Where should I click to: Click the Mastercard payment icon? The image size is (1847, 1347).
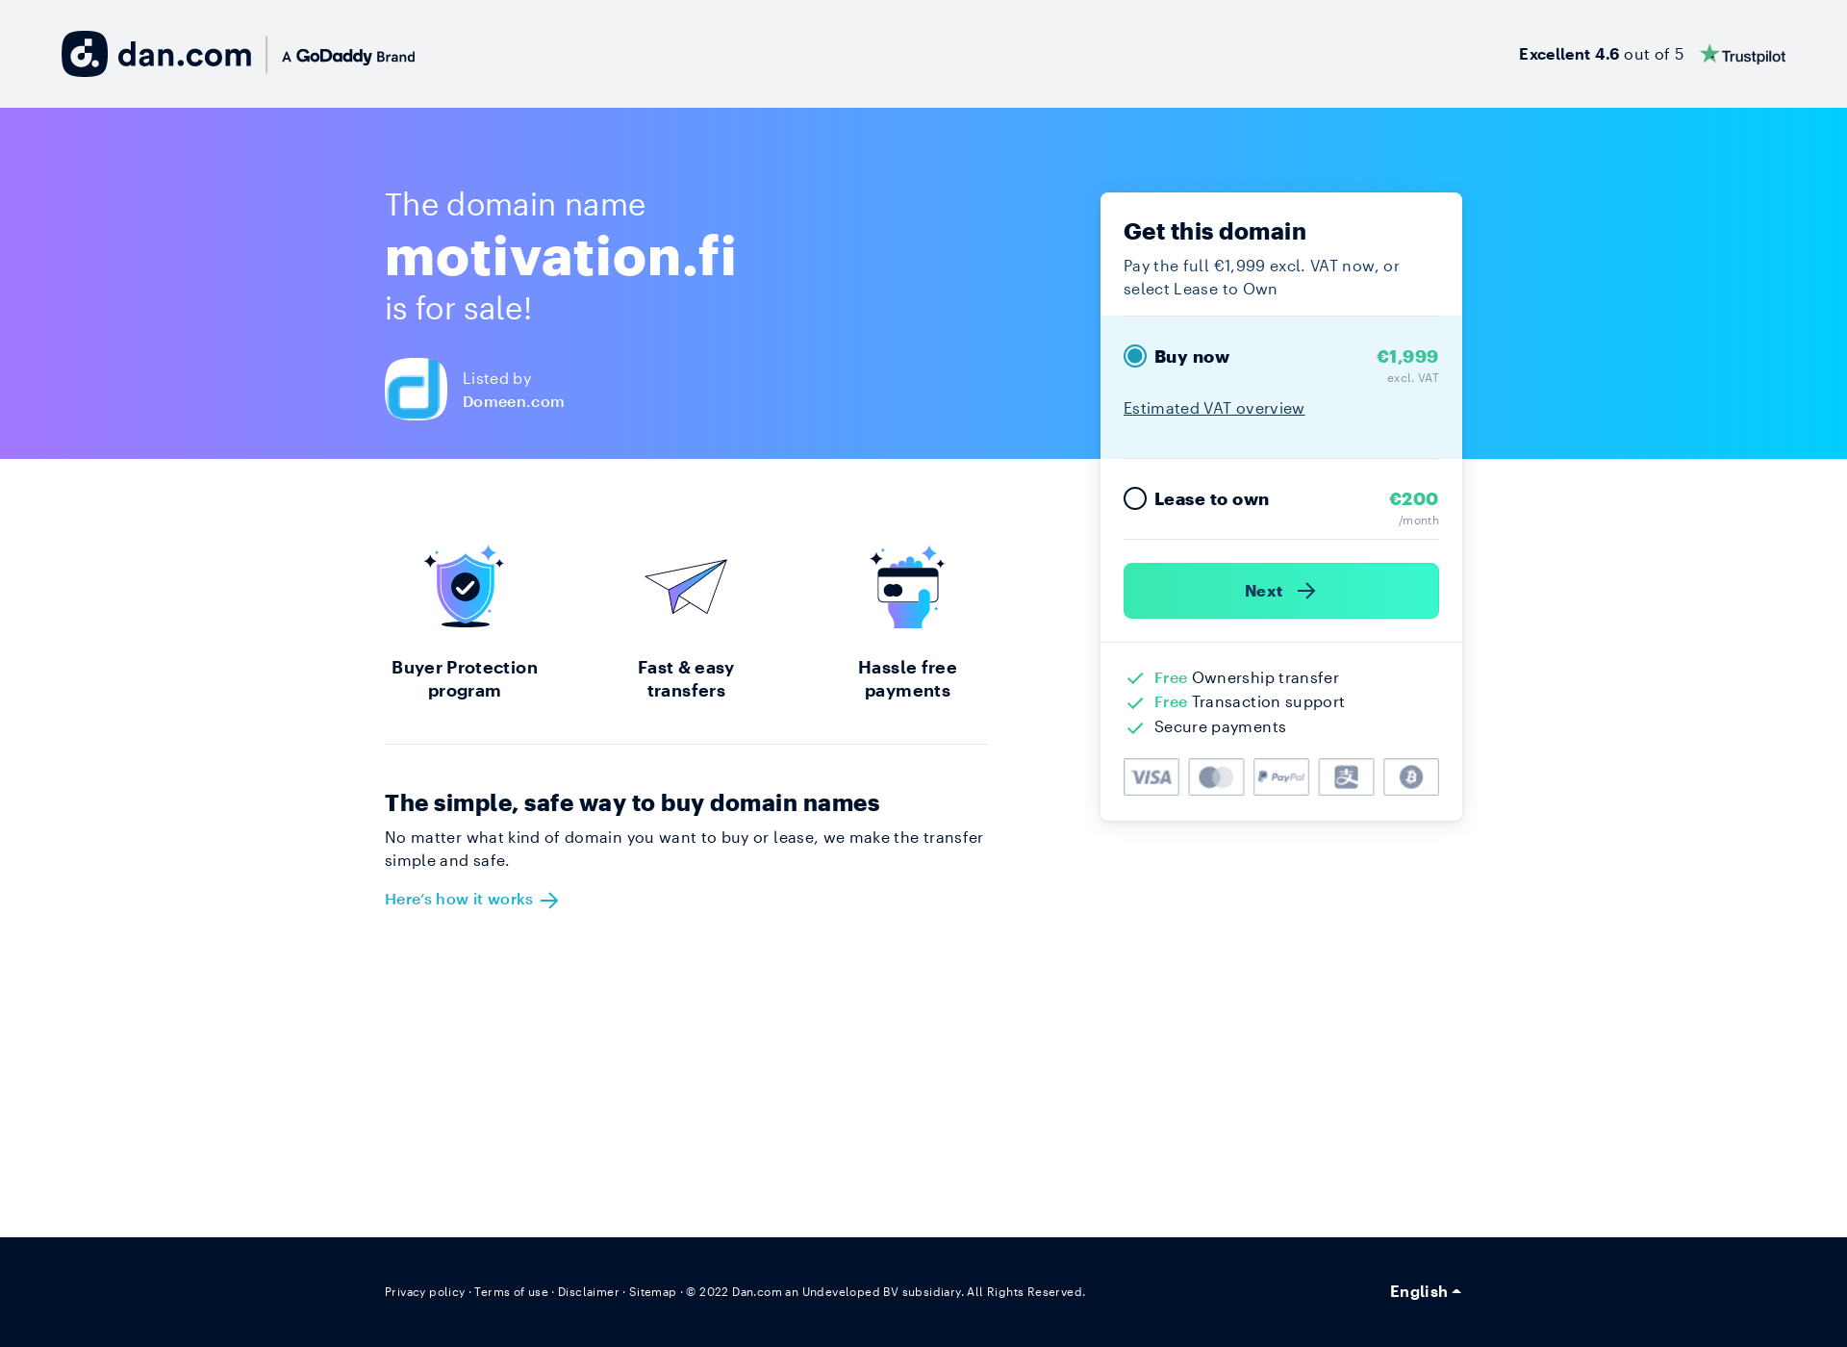coord(1215,776)
